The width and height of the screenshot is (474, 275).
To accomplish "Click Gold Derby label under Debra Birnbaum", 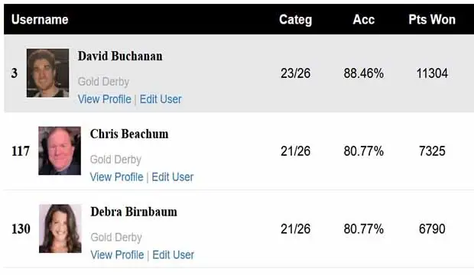I will [116, 238].
